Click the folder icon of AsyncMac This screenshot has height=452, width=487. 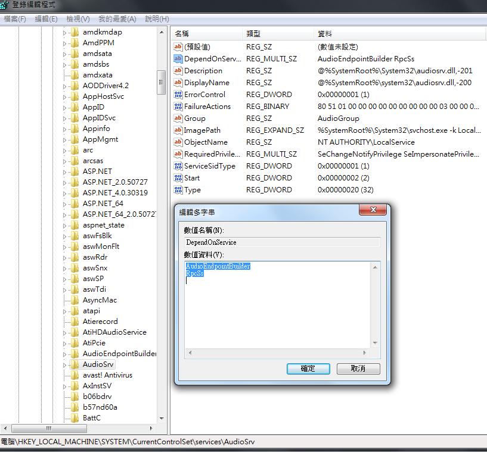[75, 300]
